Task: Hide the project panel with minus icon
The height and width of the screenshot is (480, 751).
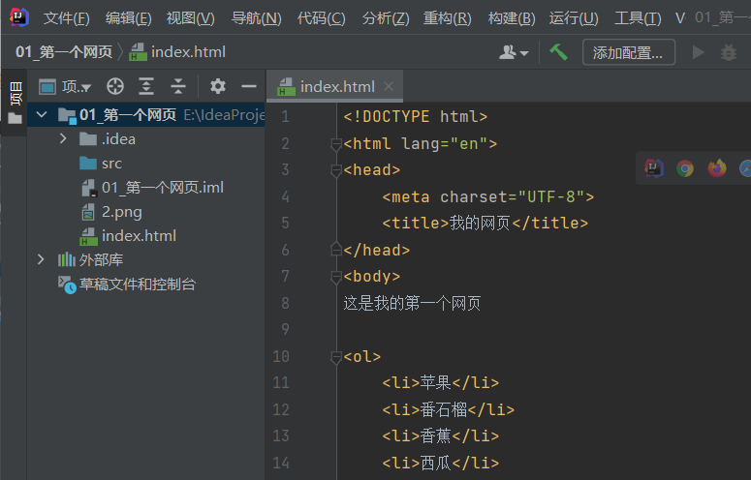Action: [x=249, y=86]
